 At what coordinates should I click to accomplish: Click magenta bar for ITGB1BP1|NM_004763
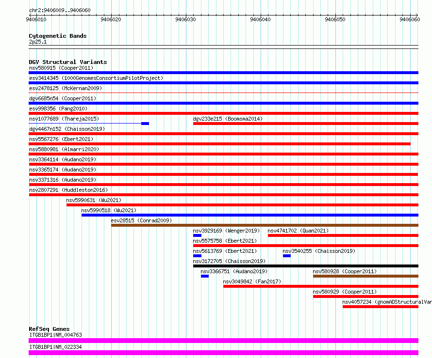coord(223,341)
